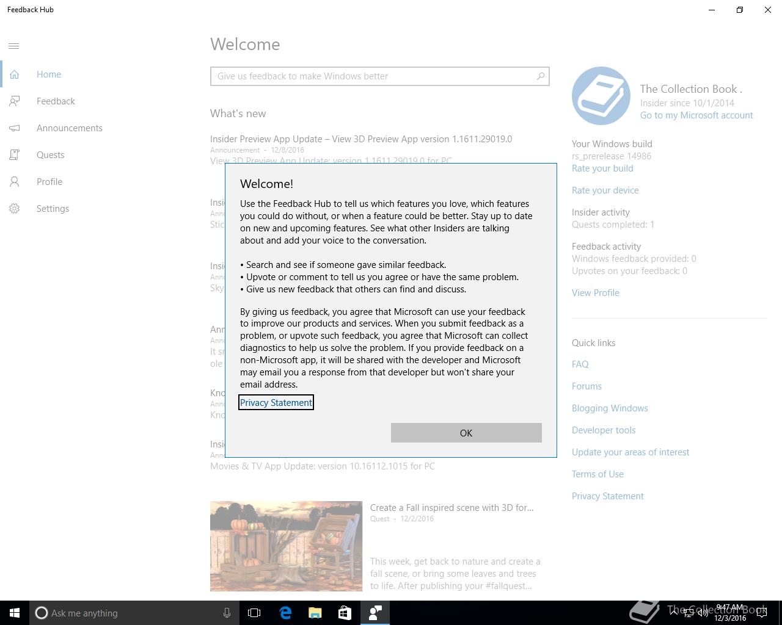The width and height of the screenshot is (782, 625).
Task: Open Privacy Statement under Quick links
Action: [608, 496]
